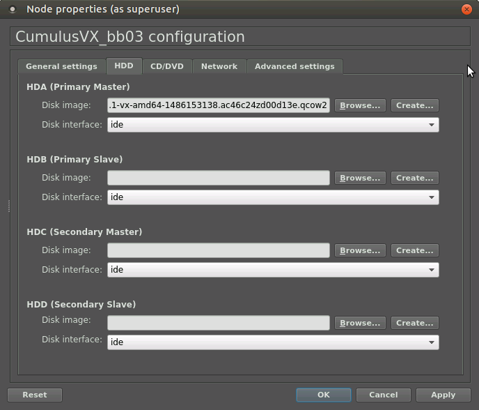Browse for the HDA disk image
The image size is (479, 410).
coord(360,105)
